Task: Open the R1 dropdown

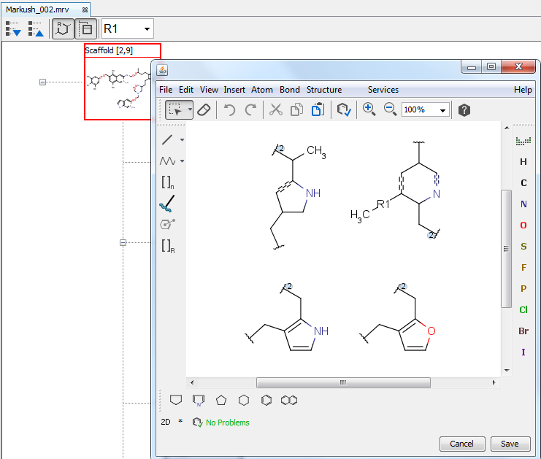Action: pos(148,29)
